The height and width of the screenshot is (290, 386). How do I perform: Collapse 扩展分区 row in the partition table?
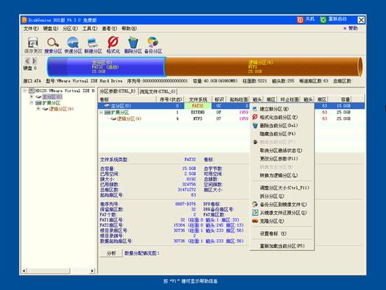point(101,113)
